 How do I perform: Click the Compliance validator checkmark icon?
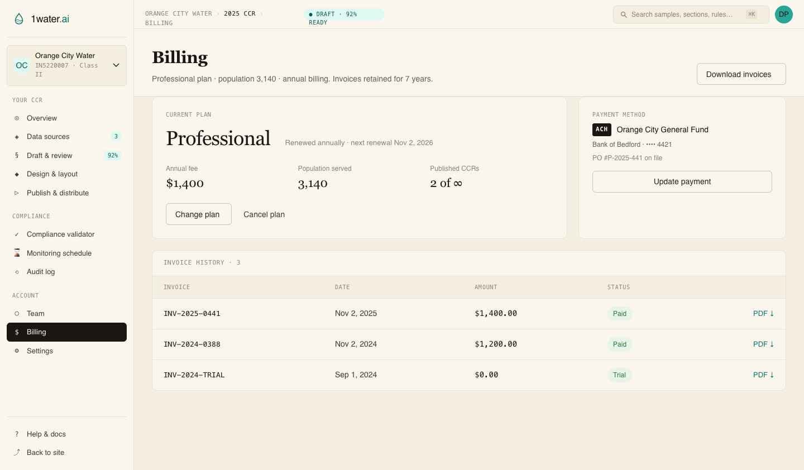[17, 234]
